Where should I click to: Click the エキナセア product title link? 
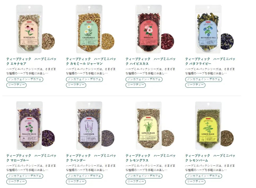(31, 61)
